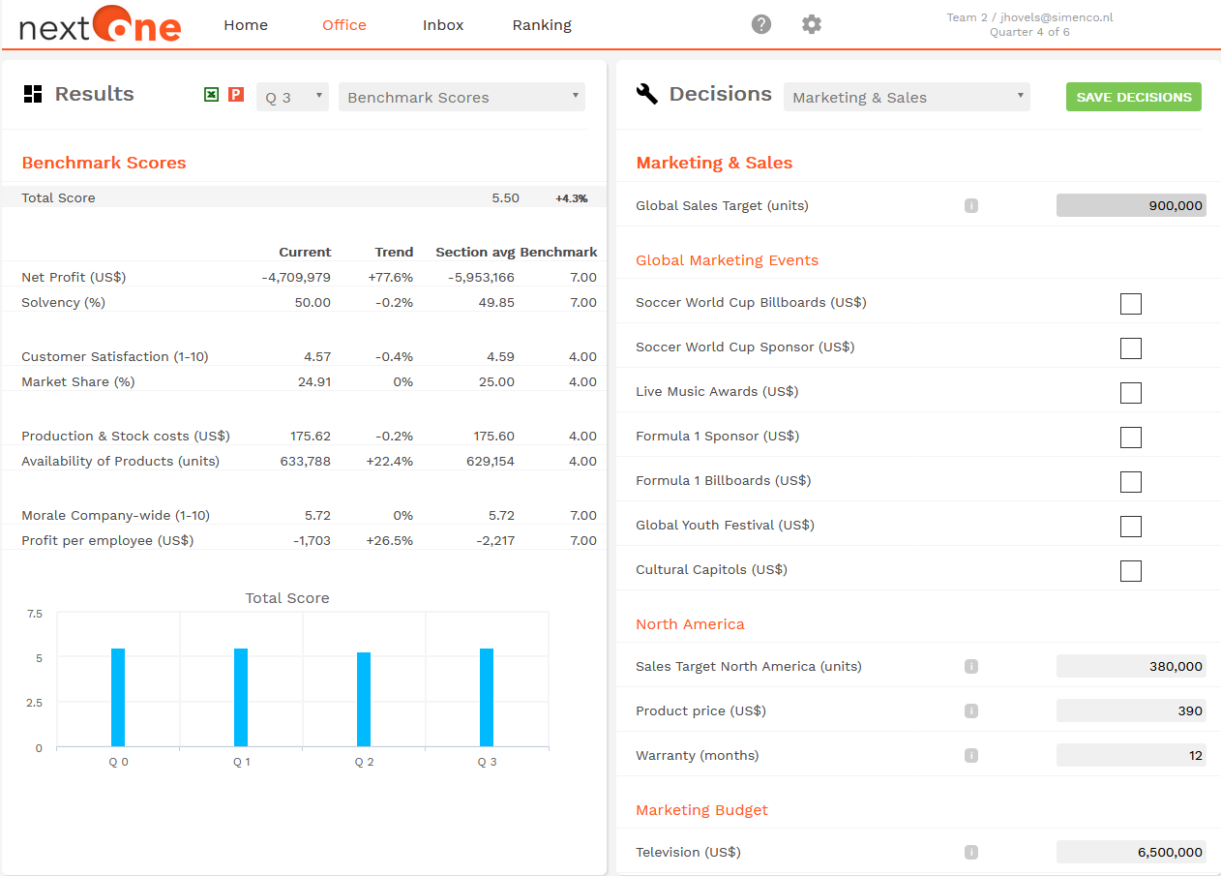Image resolution: width=1221 pixels, height=876 pixels.
Task: Open the Marketing & Sales decisions dropdown
Action: click(x=907, y=97)
